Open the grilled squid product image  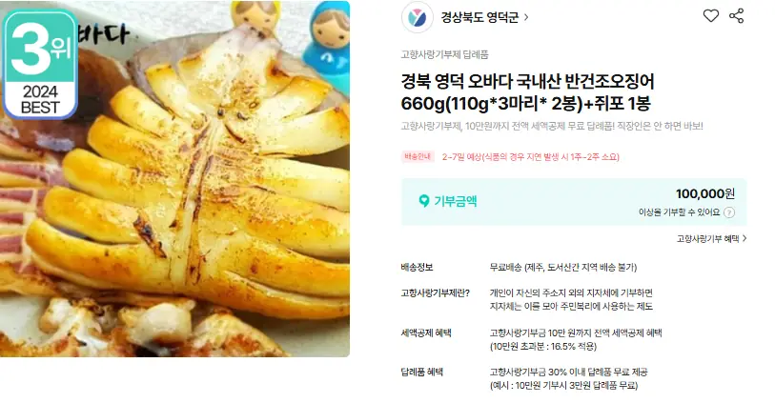(175, 179)
